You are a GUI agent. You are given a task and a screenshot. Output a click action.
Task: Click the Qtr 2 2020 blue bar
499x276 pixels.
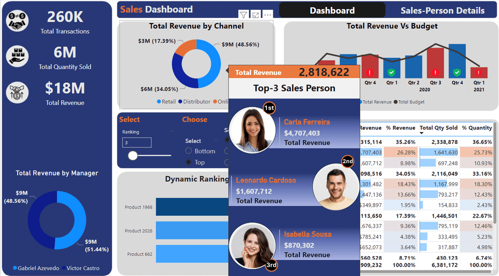click(413, 67)
